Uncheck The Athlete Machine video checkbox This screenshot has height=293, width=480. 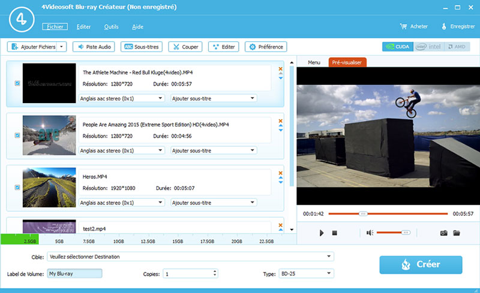point(17,83)
